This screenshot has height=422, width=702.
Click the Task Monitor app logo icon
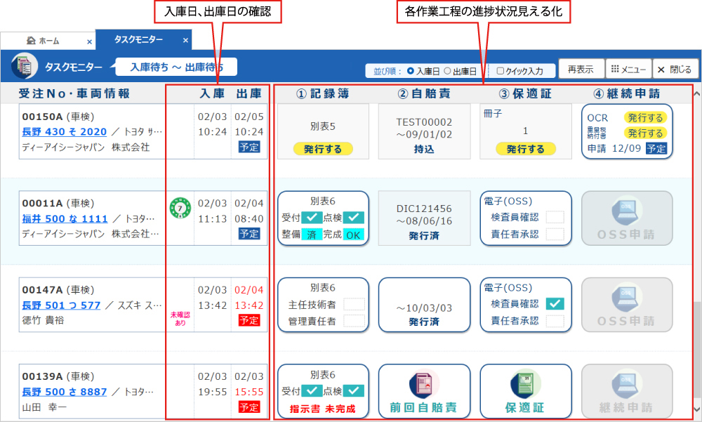25,67
